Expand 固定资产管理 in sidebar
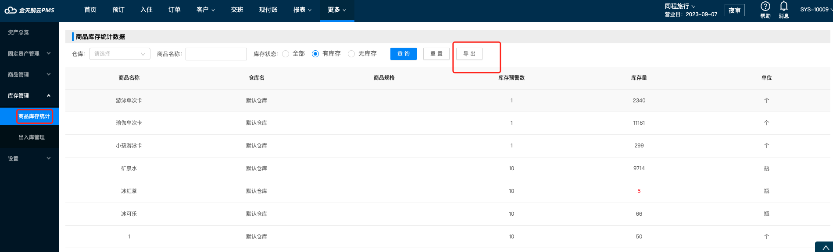 (29, 53)
